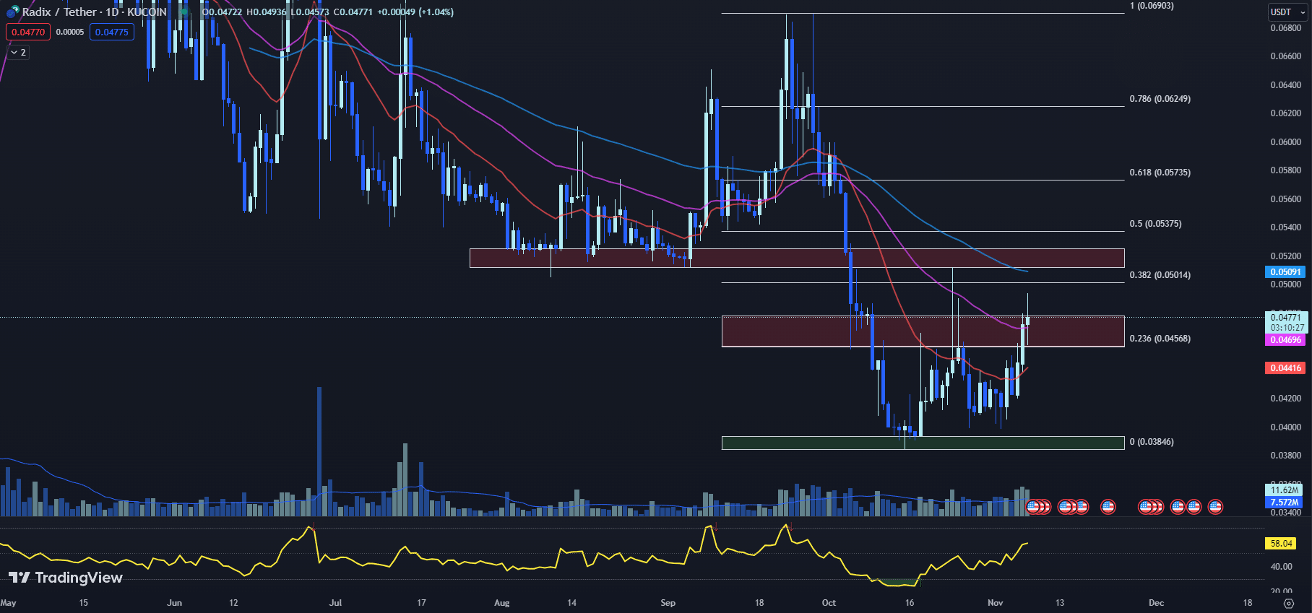Open the USDT currency dropdown
This screenshot has height=613, width=1312.
[x=1287, y=12]
